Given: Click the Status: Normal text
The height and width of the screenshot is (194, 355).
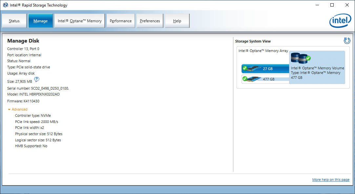Looking at the screenshot, I should click(x=19, y=61).
